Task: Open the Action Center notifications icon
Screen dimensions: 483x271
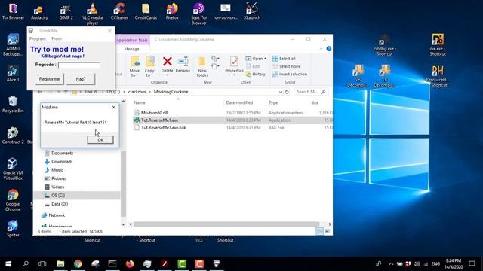Action: click(472, 264)
